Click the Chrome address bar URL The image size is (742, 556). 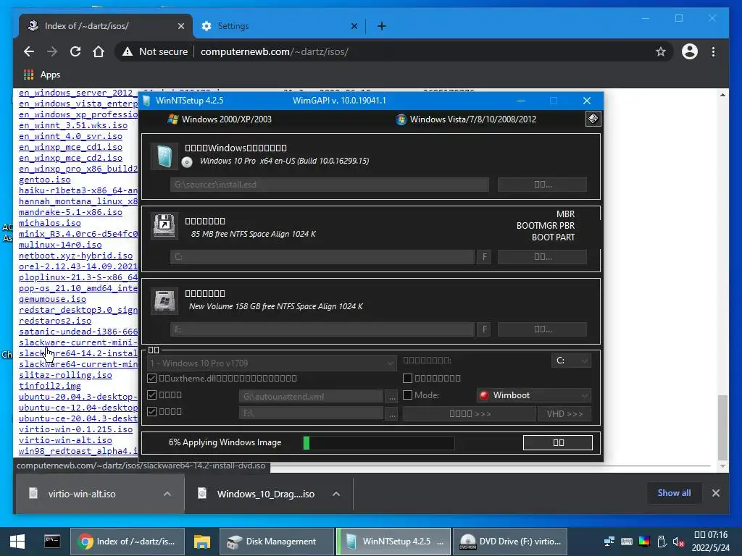[x=275, y=51]
